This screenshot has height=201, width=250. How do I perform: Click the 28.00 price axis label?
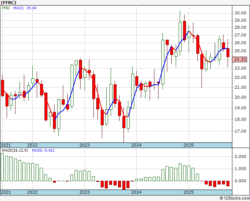coord(240,27)
